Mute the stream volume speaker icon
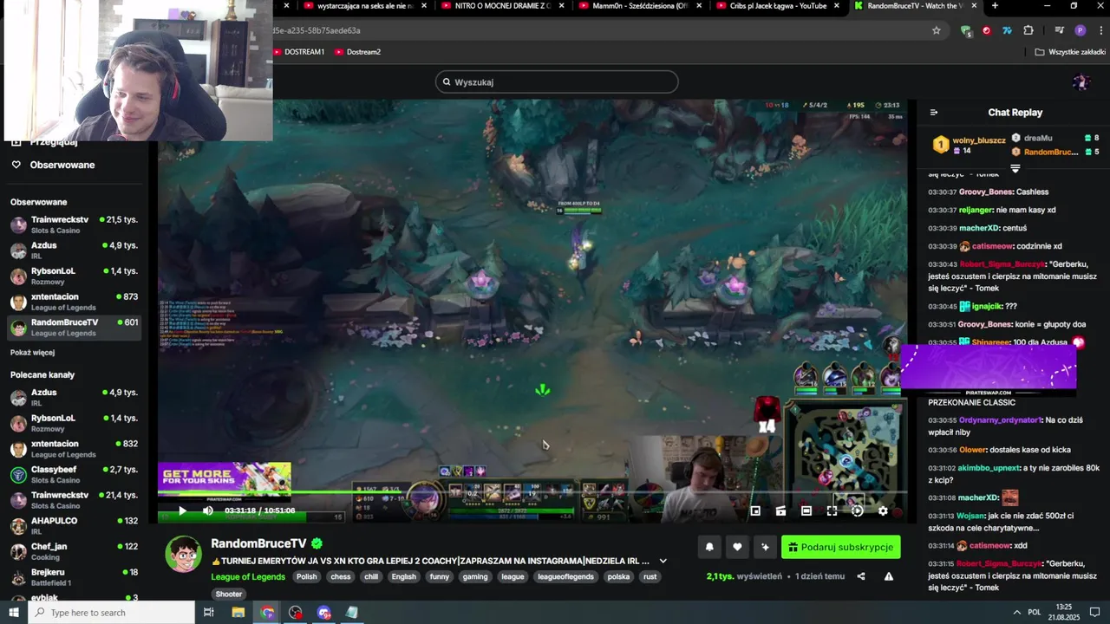 point(208,511)
